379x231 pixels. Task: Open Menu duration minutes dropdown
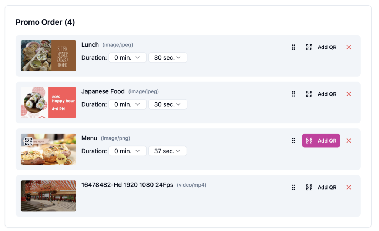pos(127,151)
